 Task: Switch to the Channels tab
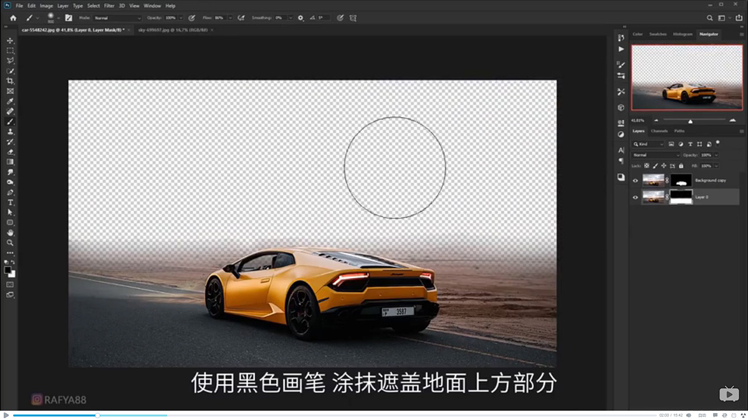pos(659,131)
